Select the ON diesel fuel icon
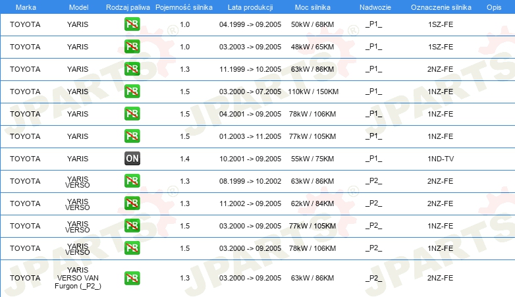Viewport: 515px width, 297px height. point(132,158)
